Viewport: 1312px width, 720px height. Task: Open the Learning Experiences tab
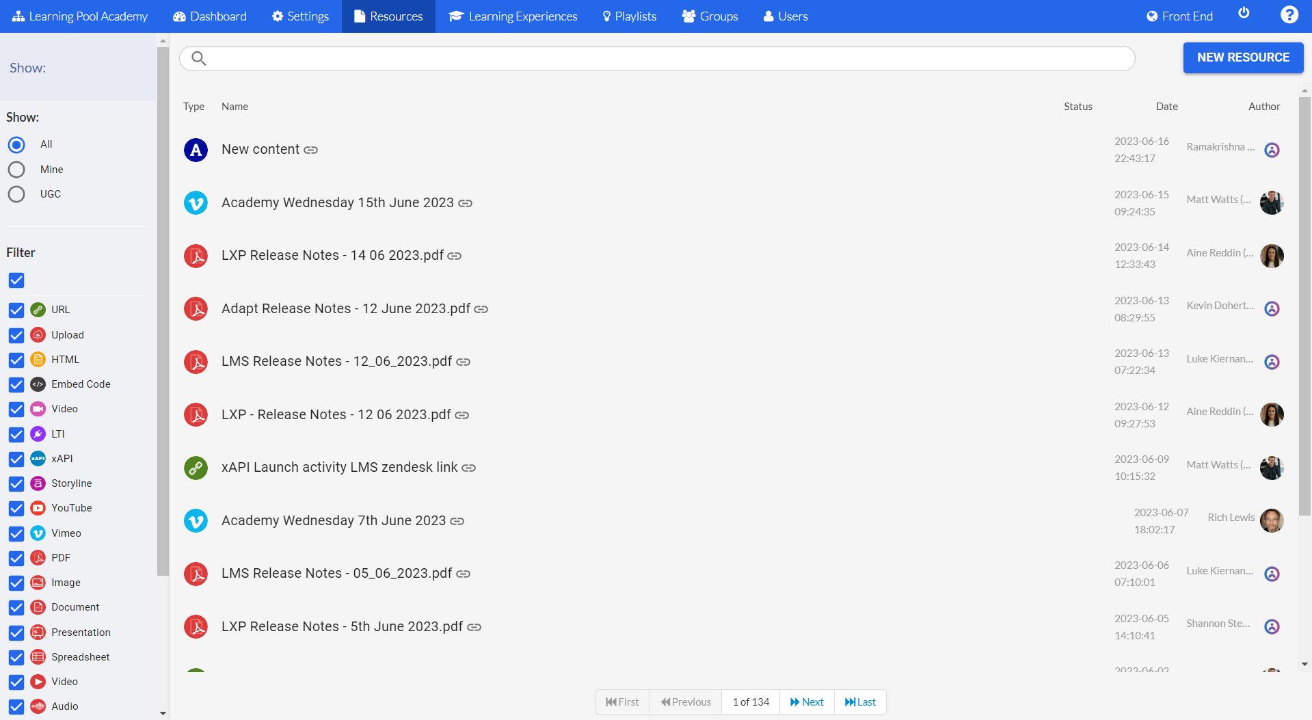pyautogui.click(x=513, y=16)
